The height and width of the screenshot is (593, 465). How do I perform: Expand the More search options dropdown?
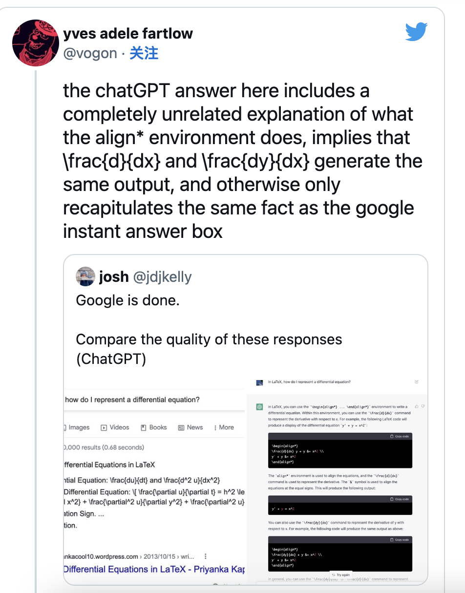click(224, 427)
